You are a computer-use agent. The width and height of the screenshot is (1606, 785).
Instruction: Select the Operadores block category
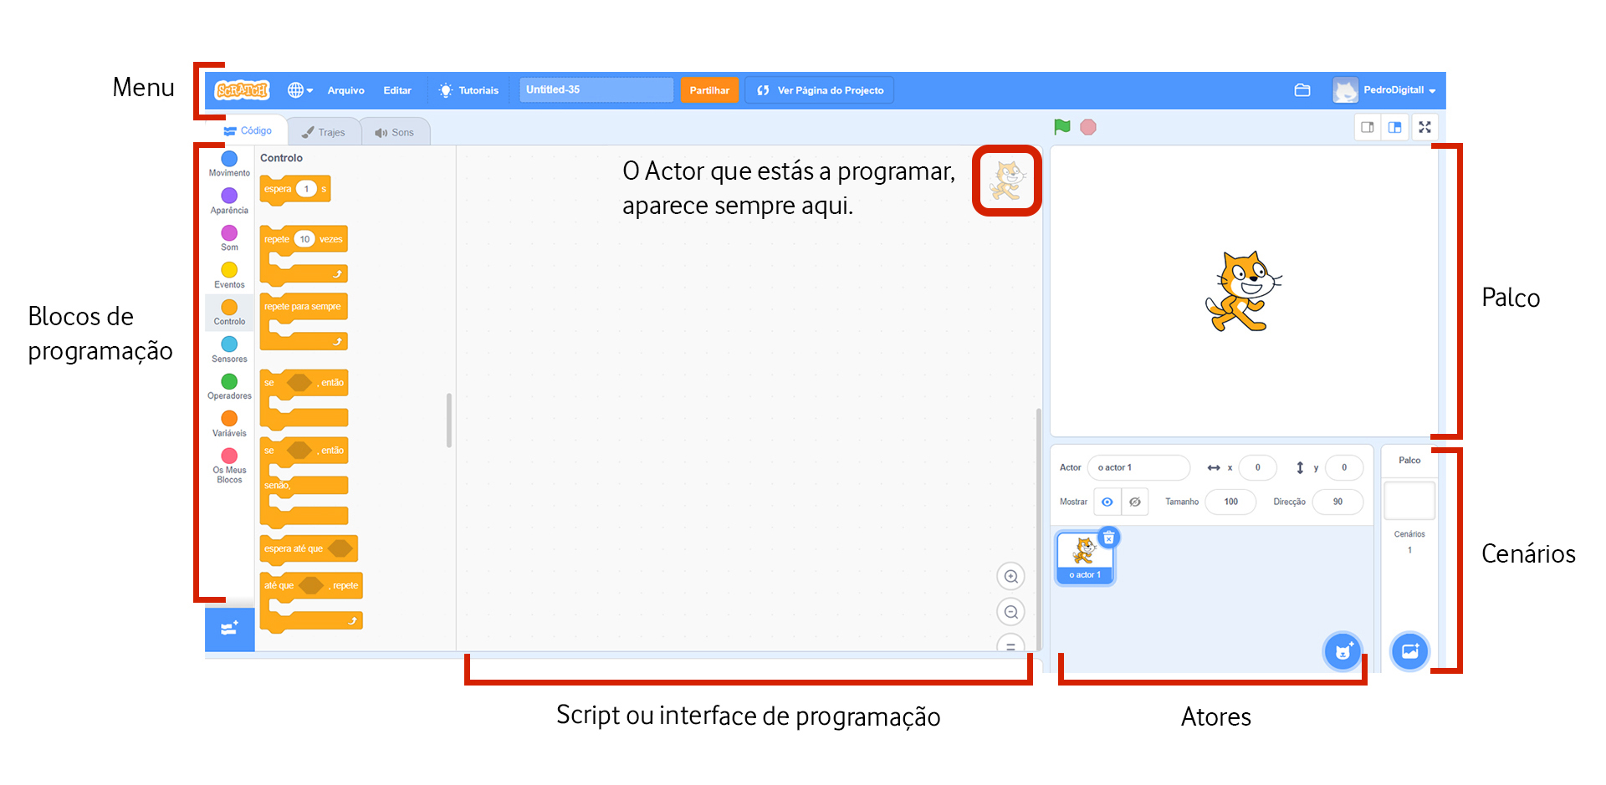(229, 386)
